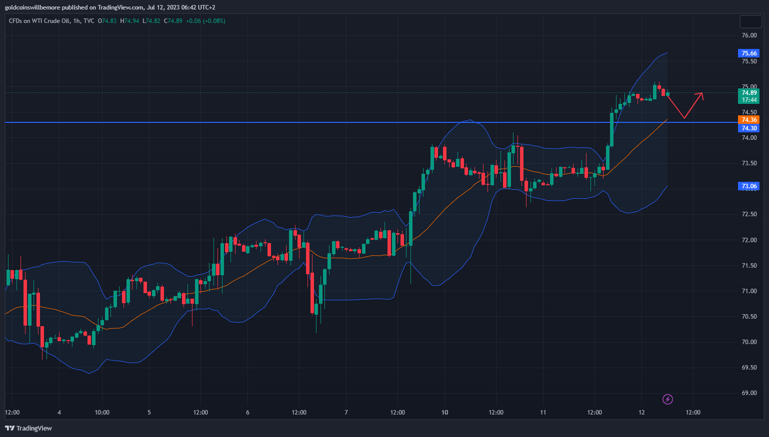Viewport: 769px width, 437px height.
Task: Click date label '5' on time axis
Action: [149, 413]
